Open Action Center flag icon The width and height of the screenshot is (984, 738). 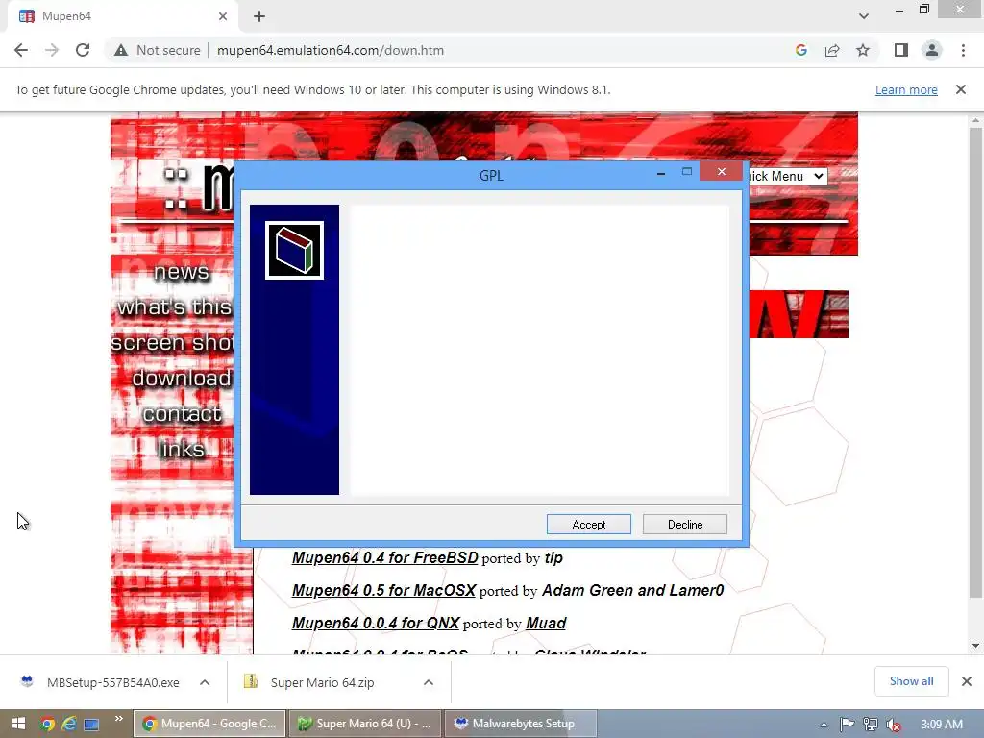tap(848, 725)
